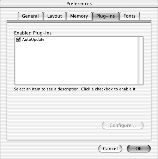Viewport: 158px width, 159px height.
Task: Disable the AutoUpdate plug-in checkbox
Action: (x=18, y=39)
